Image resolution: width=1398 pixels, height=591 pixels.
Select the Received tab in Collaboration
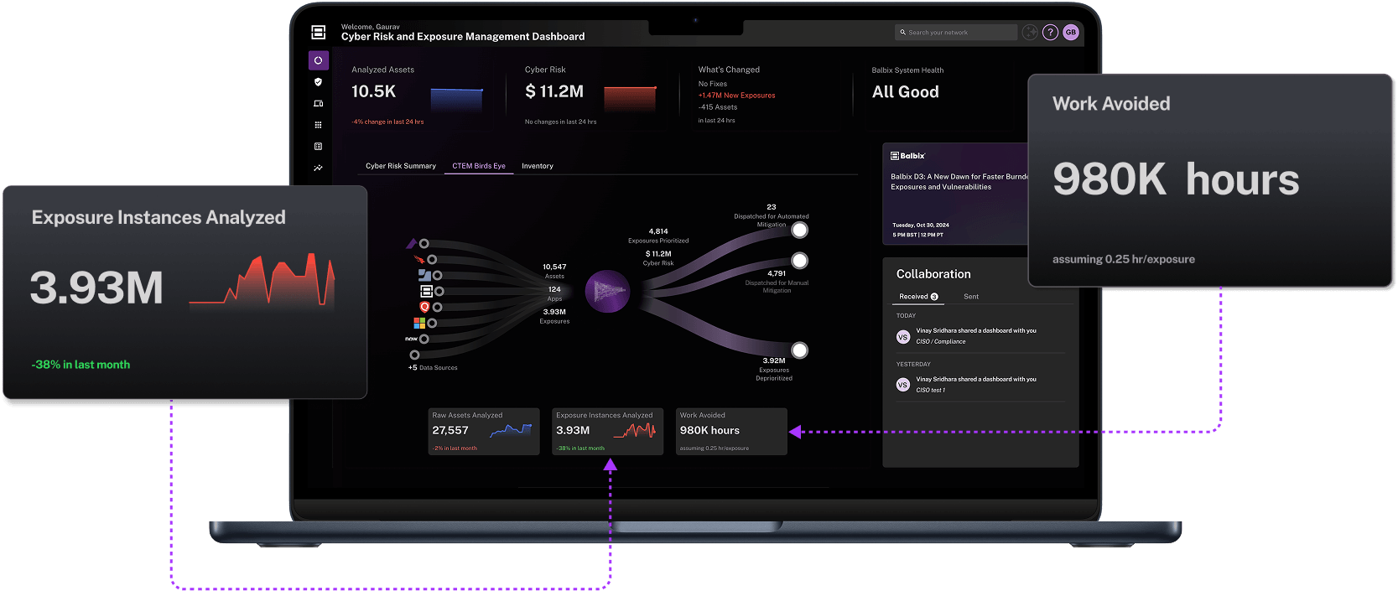pos(918,297)
